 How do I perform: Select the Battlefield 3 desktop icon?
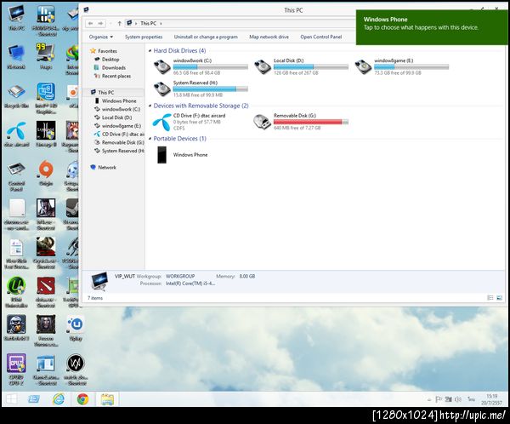pyautogui.click(x=16, y=328)
